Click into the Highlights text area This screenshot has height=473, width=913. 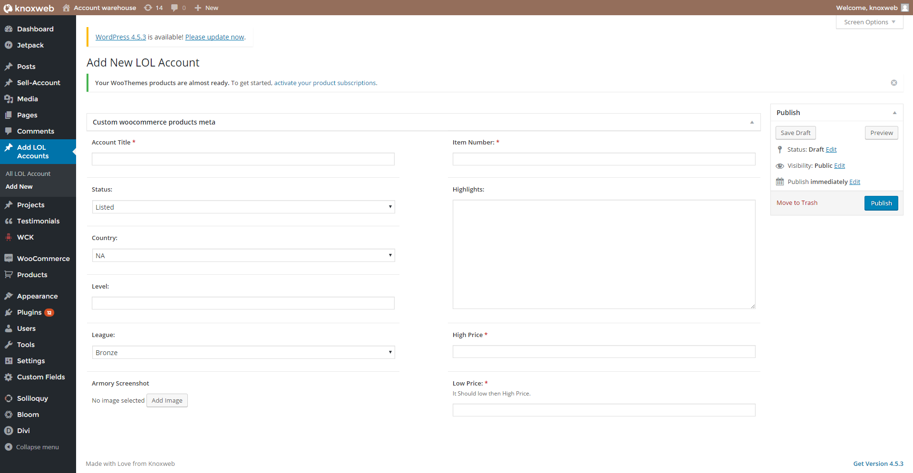[x=604, y=254]
